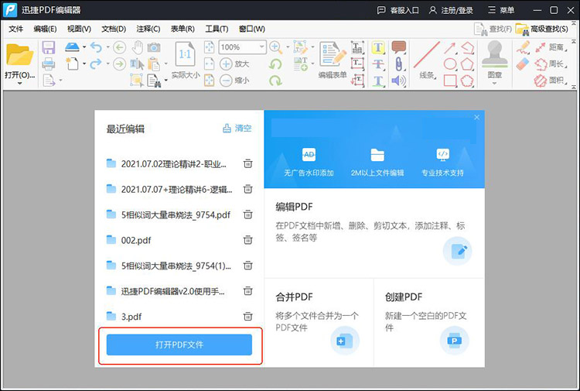Open the 工具(T) menu
The height and width of the screenshot is (391, 580).
[217, 29]
